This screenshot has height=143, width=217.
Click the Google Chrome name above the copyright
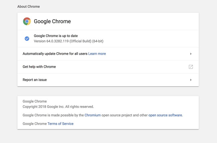pos(35,101)
